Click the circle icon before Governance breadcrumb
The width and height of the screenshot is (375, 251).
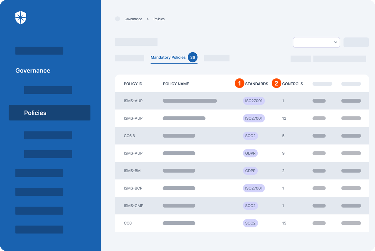pyautogui.click(x=117, y=19)
